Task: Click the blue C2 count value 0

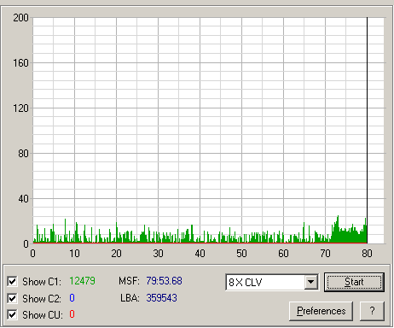Action: (x=72, y=298)
